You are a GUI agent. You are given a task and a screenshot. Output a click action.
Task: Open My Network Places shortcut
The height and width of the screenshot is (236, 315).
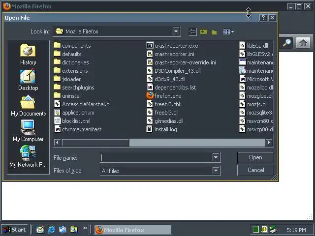28,157
